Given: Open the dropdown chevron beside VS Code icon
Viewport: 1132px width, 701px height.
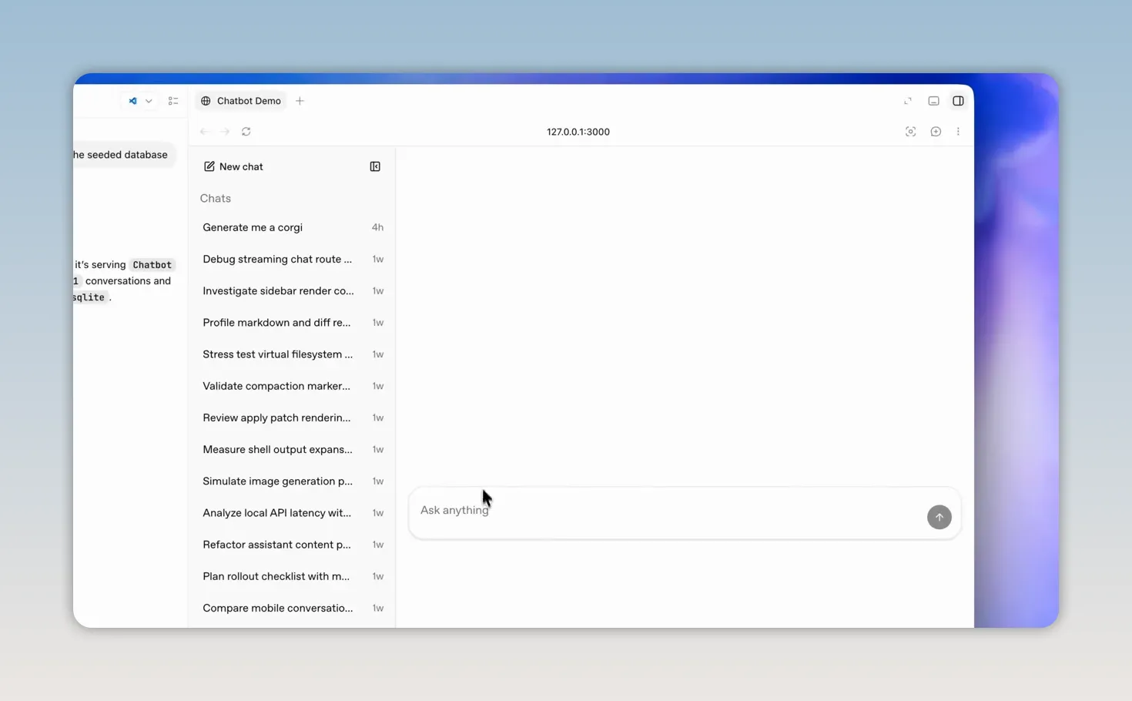Looking at the screenshot, I should click(x=149, y=101).
